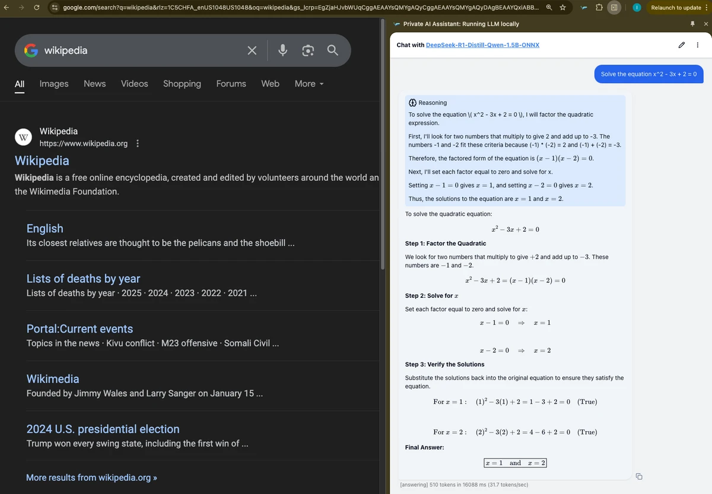Expand the More search filters dropdown
The height and width of the screenshot is (494, 712).
[x=309, y=84]
